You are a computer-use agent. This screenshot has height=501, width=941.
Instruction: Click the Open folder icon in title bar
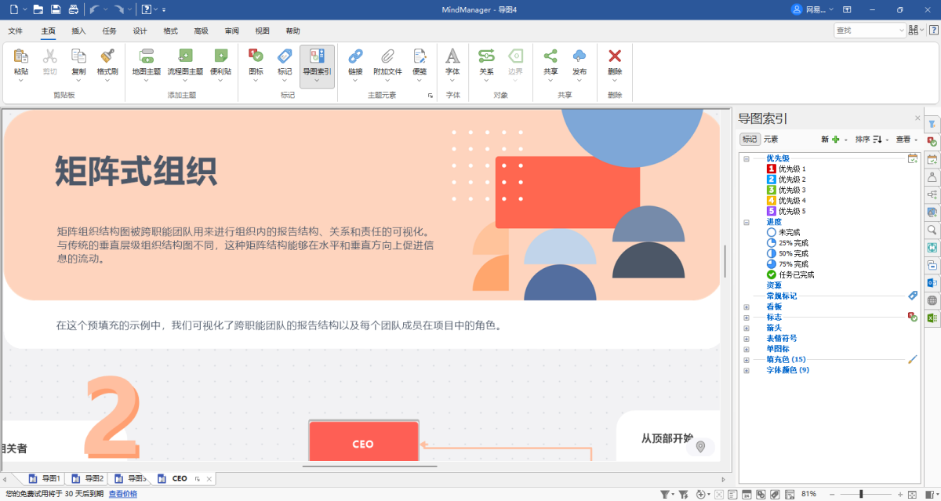tap(38, 9)
